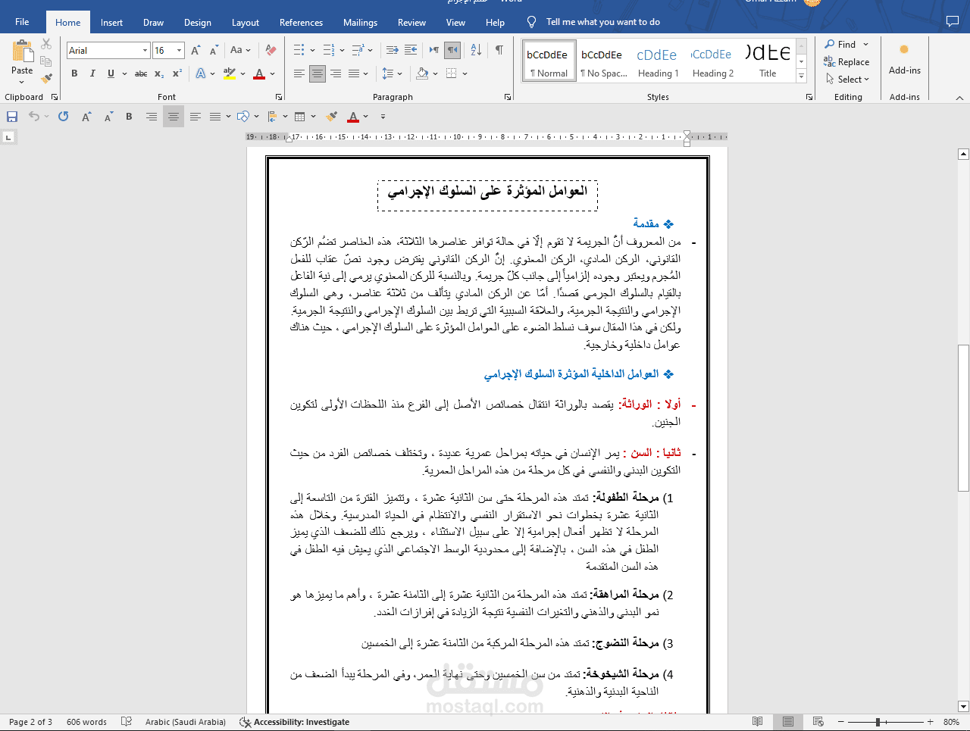Open spelling and proofing status icon
Viewport: 970px width, 731px height.
[127, 722]
